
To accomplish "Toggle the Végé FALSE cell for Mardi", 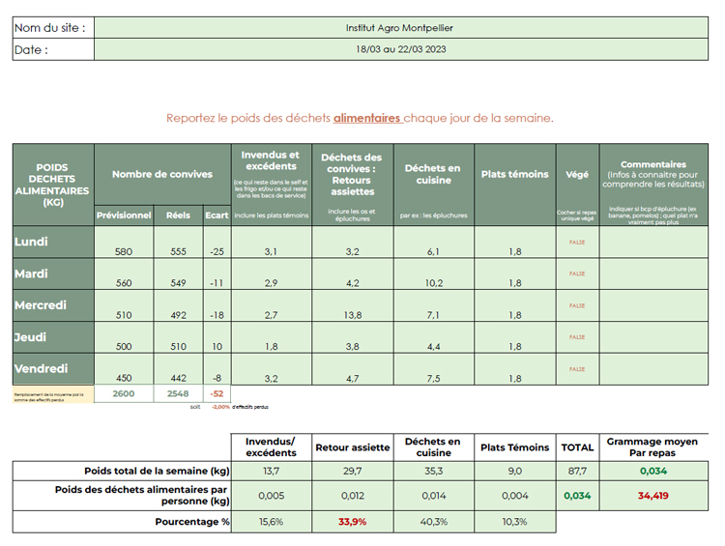I will click(577, 273).
